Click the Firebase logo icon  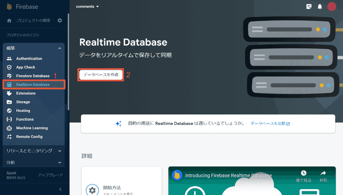(x=9, y=7)
